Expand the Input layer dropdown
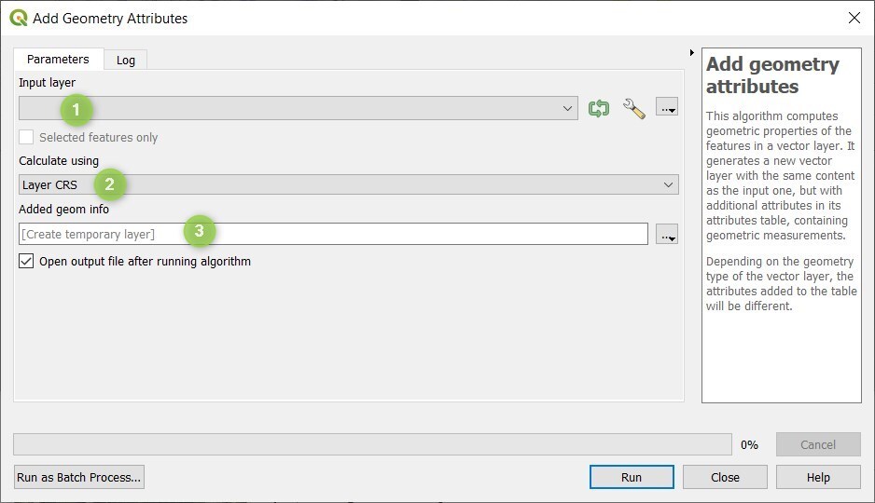Screen dimensions: 875x503 pos(568,109)
